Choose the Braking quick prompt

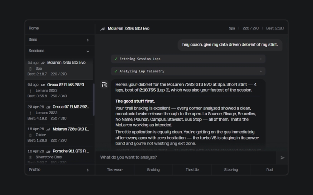153,170
